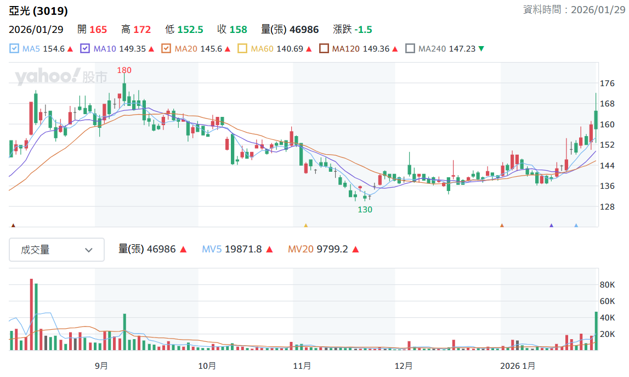
Task: Click the green down arrow beside MA240 value
Action: [481, 49]
